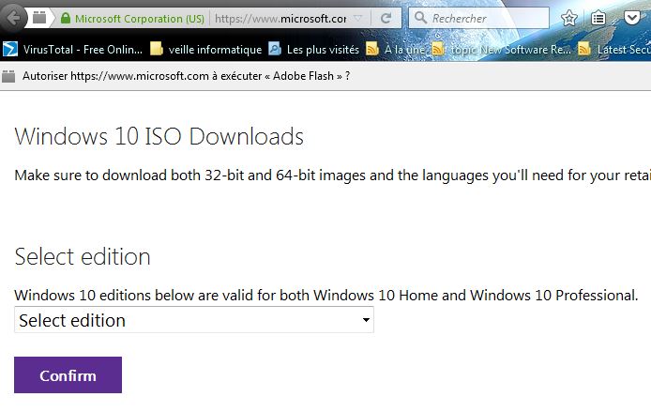
Task: Reload the page with the refresh icon
Action: [386, 18]
